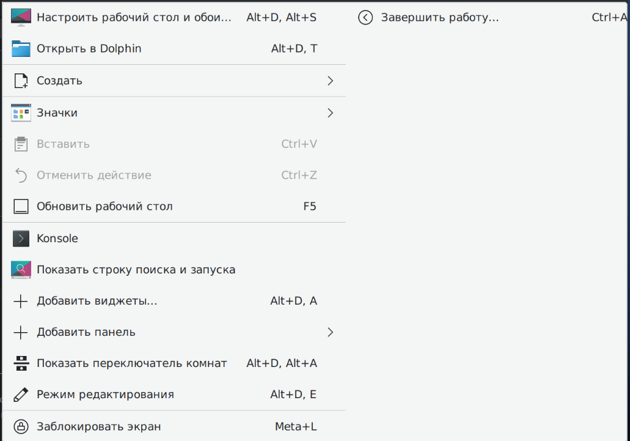This screenshot has height=441, width=630.
Task: Launch Konsole from the menu
Action: [57, 239]
